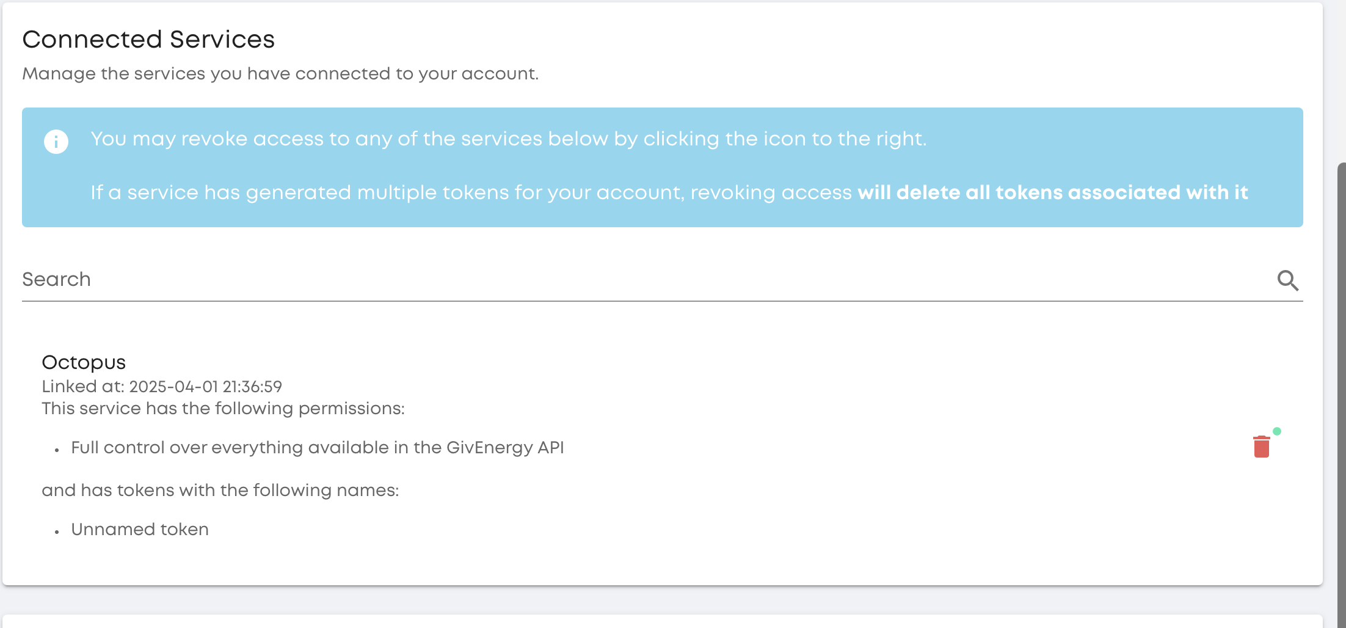Image resolution: width=1346 pixels, height=628 pixels.
Task: Click the vertical scrollbar on the right
Action: coord(1341,395)
